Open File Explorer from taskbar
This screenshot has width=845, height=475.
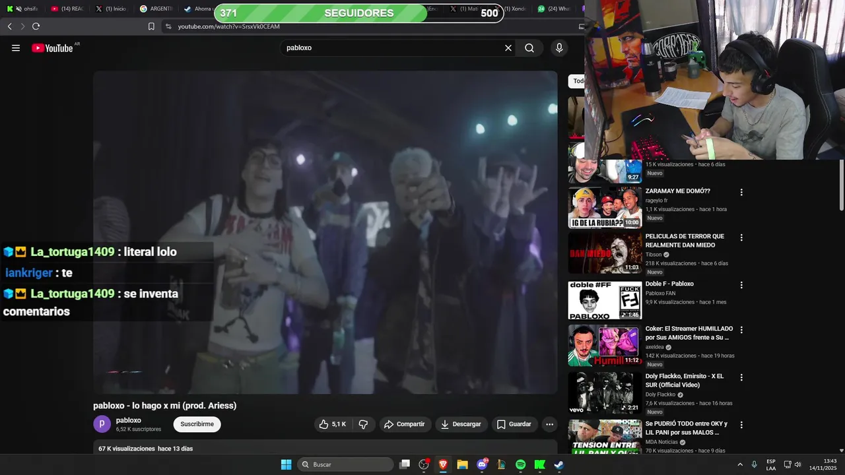coord(462,464)
